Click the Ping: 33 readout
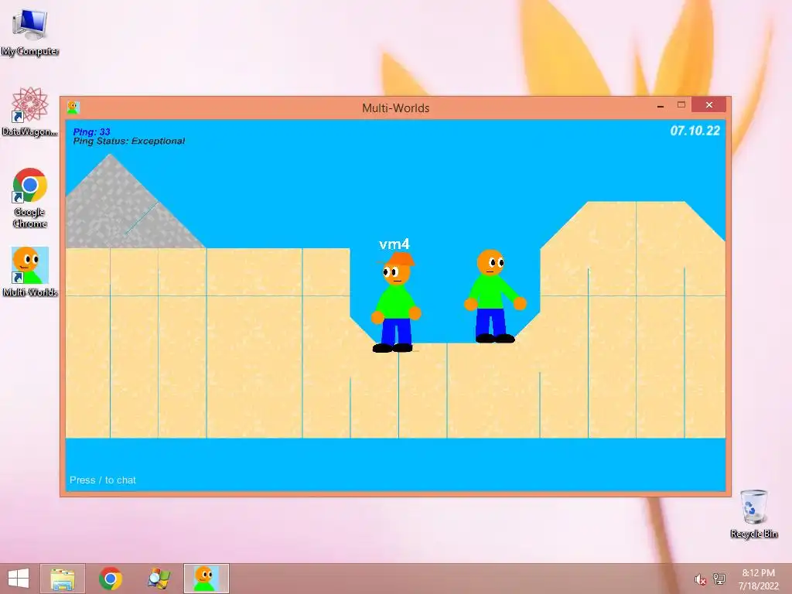 (91, 131)
